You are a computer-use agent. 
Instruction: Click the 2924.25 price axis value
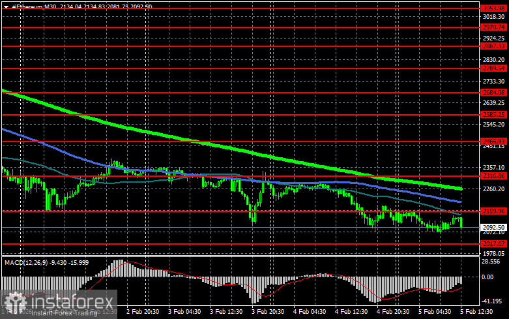point(494,38)
